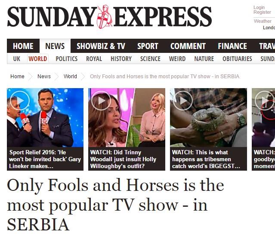Click the chevron after Home breadcrumb

(31, 77)
